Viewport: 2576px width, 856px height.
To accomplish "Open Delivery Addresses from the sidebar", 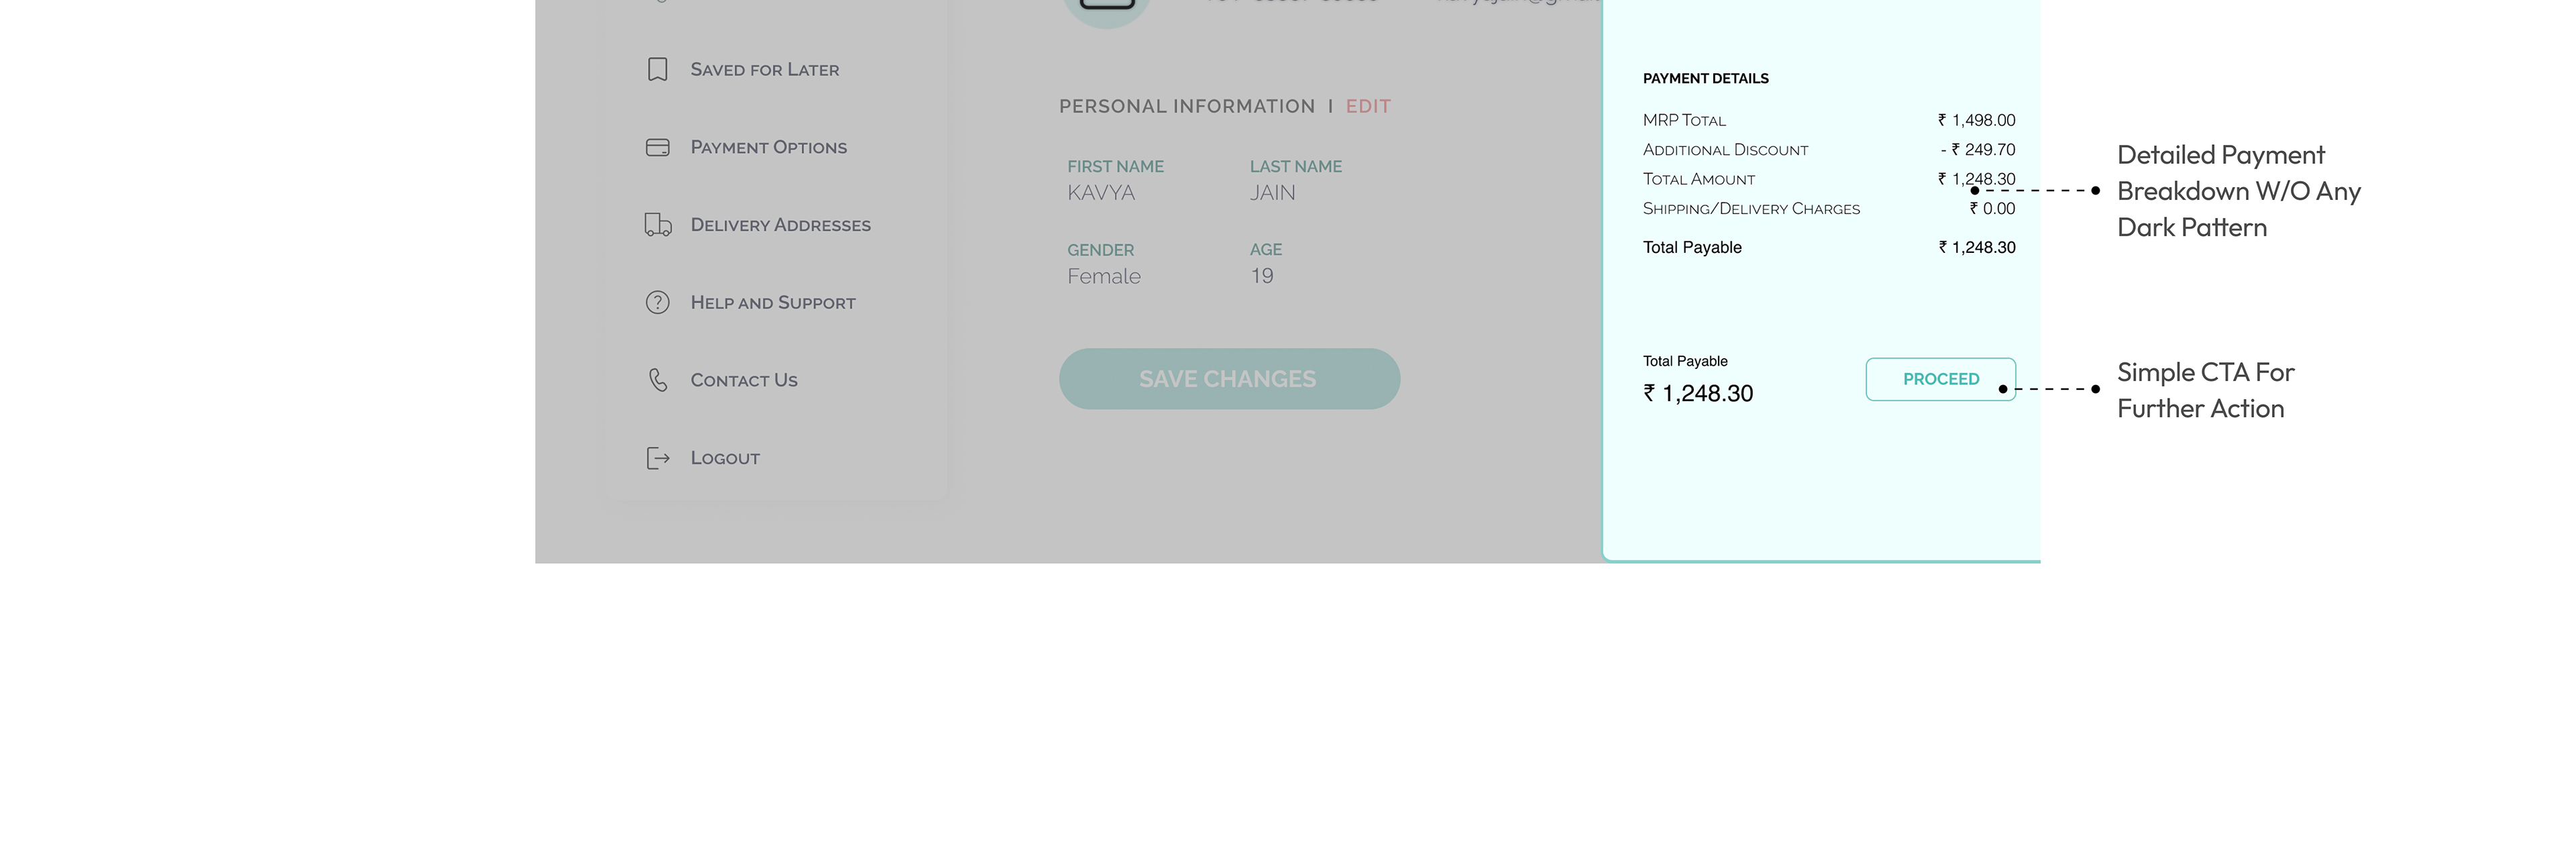I will [x=780, y=225].
